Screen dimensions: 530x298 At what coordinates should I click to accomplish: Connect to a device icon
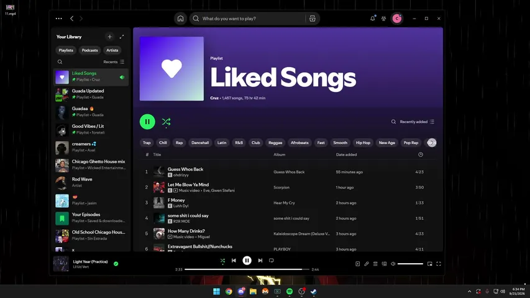click(x=385, y=264)
